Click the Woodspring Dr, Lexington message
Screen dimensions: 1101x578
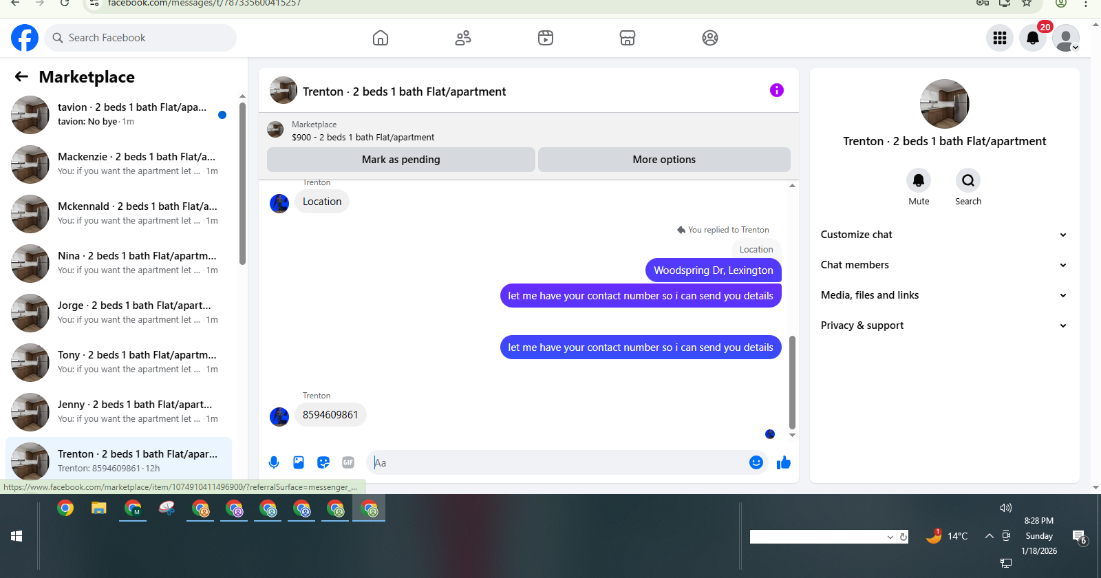click(x=714, y=270)
